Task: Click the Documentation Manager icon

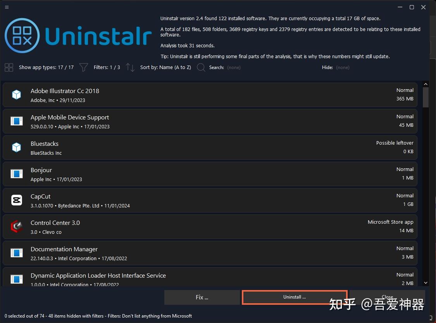Action: pyautogui.click(x=16, y=253)
